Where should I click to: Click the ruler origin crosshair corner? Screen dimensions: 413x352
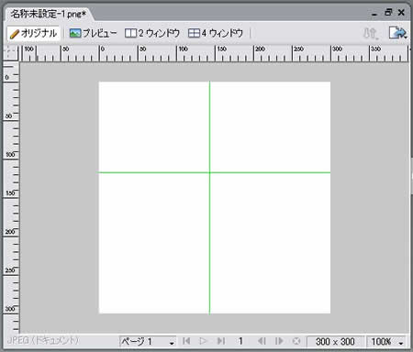point(11,53)
